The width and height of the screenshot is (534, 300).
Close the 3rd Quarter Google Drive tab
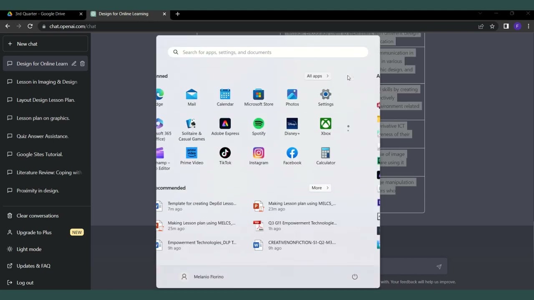coord(81,14)
